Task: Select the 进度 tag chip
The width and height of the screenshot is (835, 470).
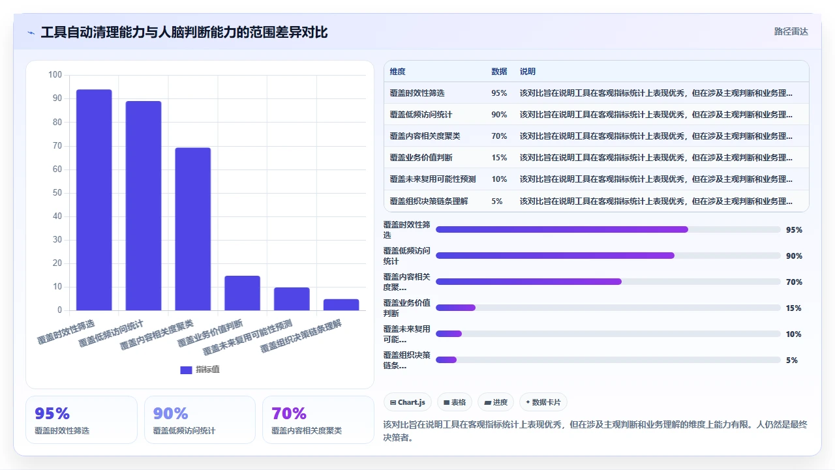Action: pyautogui.click(x=496, y=402)
